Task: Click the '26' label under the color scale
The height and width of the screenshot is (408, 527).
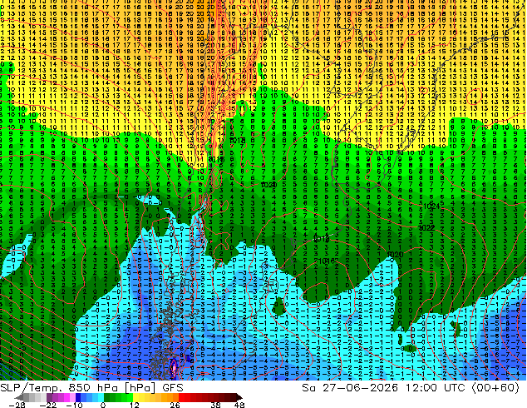Action: (x=175, y=405)
